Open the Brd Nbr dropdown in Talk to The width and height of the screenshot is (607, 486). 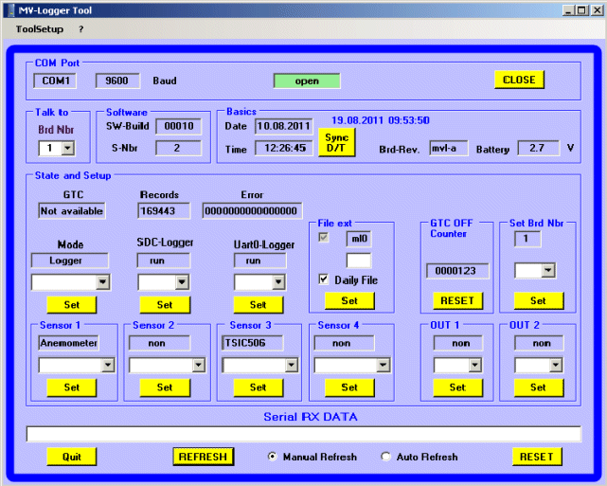click(67, 148)
